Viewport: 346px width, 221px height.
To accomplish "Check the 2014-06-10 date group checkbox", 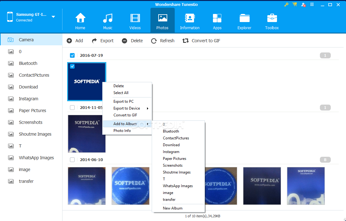I will 72,160.
